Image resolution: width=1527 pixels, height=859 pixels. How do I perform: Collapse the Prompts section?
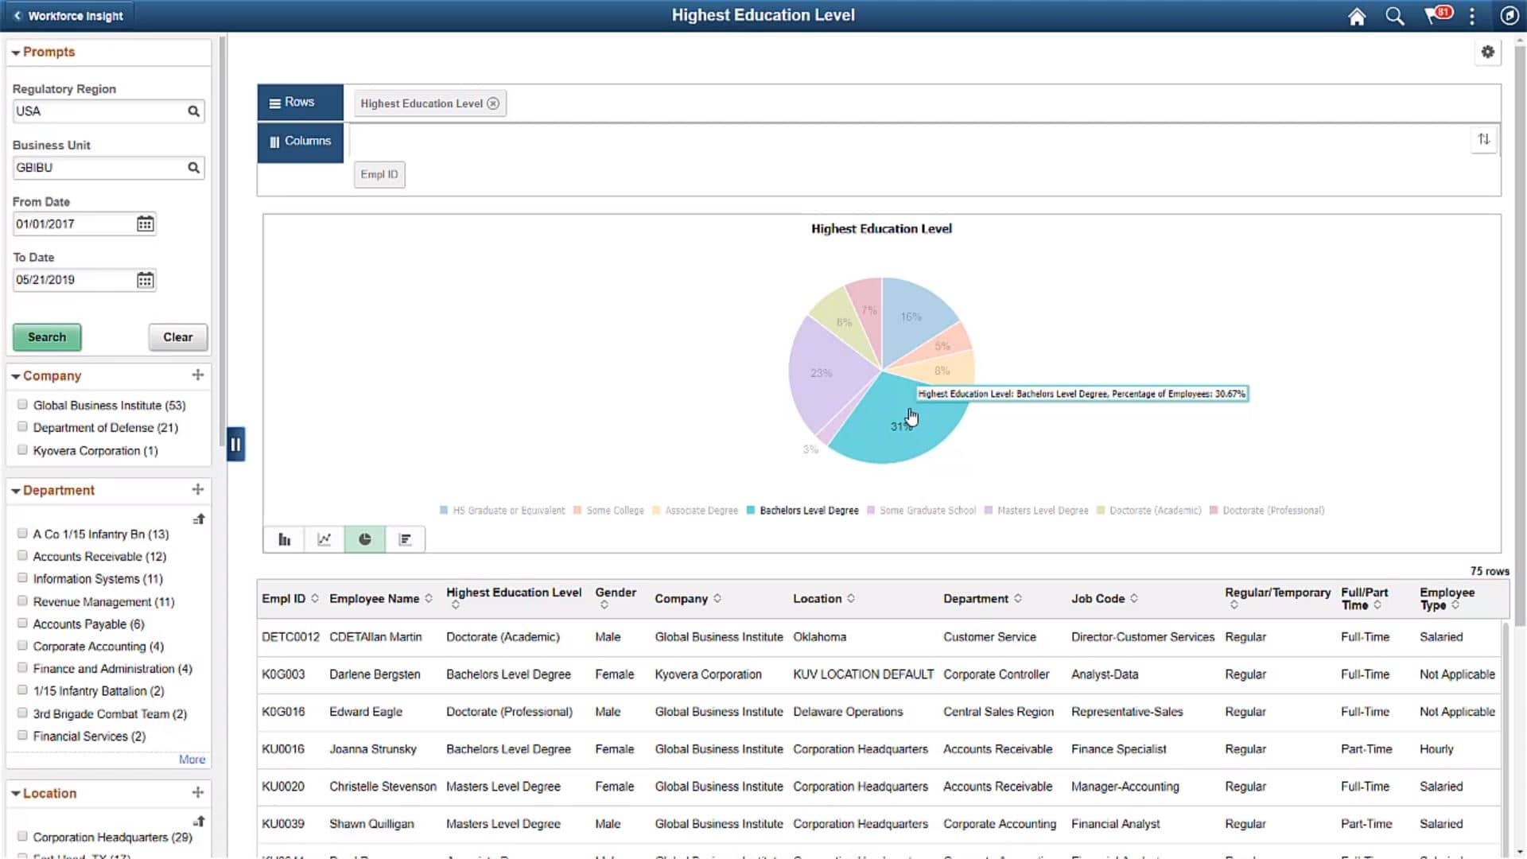pyautogui.click(x=15, y=52)
